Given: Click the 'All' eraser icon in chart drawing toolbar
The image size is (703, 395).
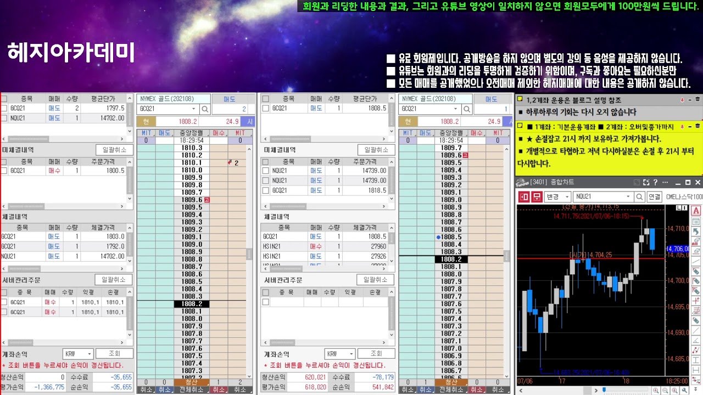Looking at the screenshot, I should tap(696, 242).
